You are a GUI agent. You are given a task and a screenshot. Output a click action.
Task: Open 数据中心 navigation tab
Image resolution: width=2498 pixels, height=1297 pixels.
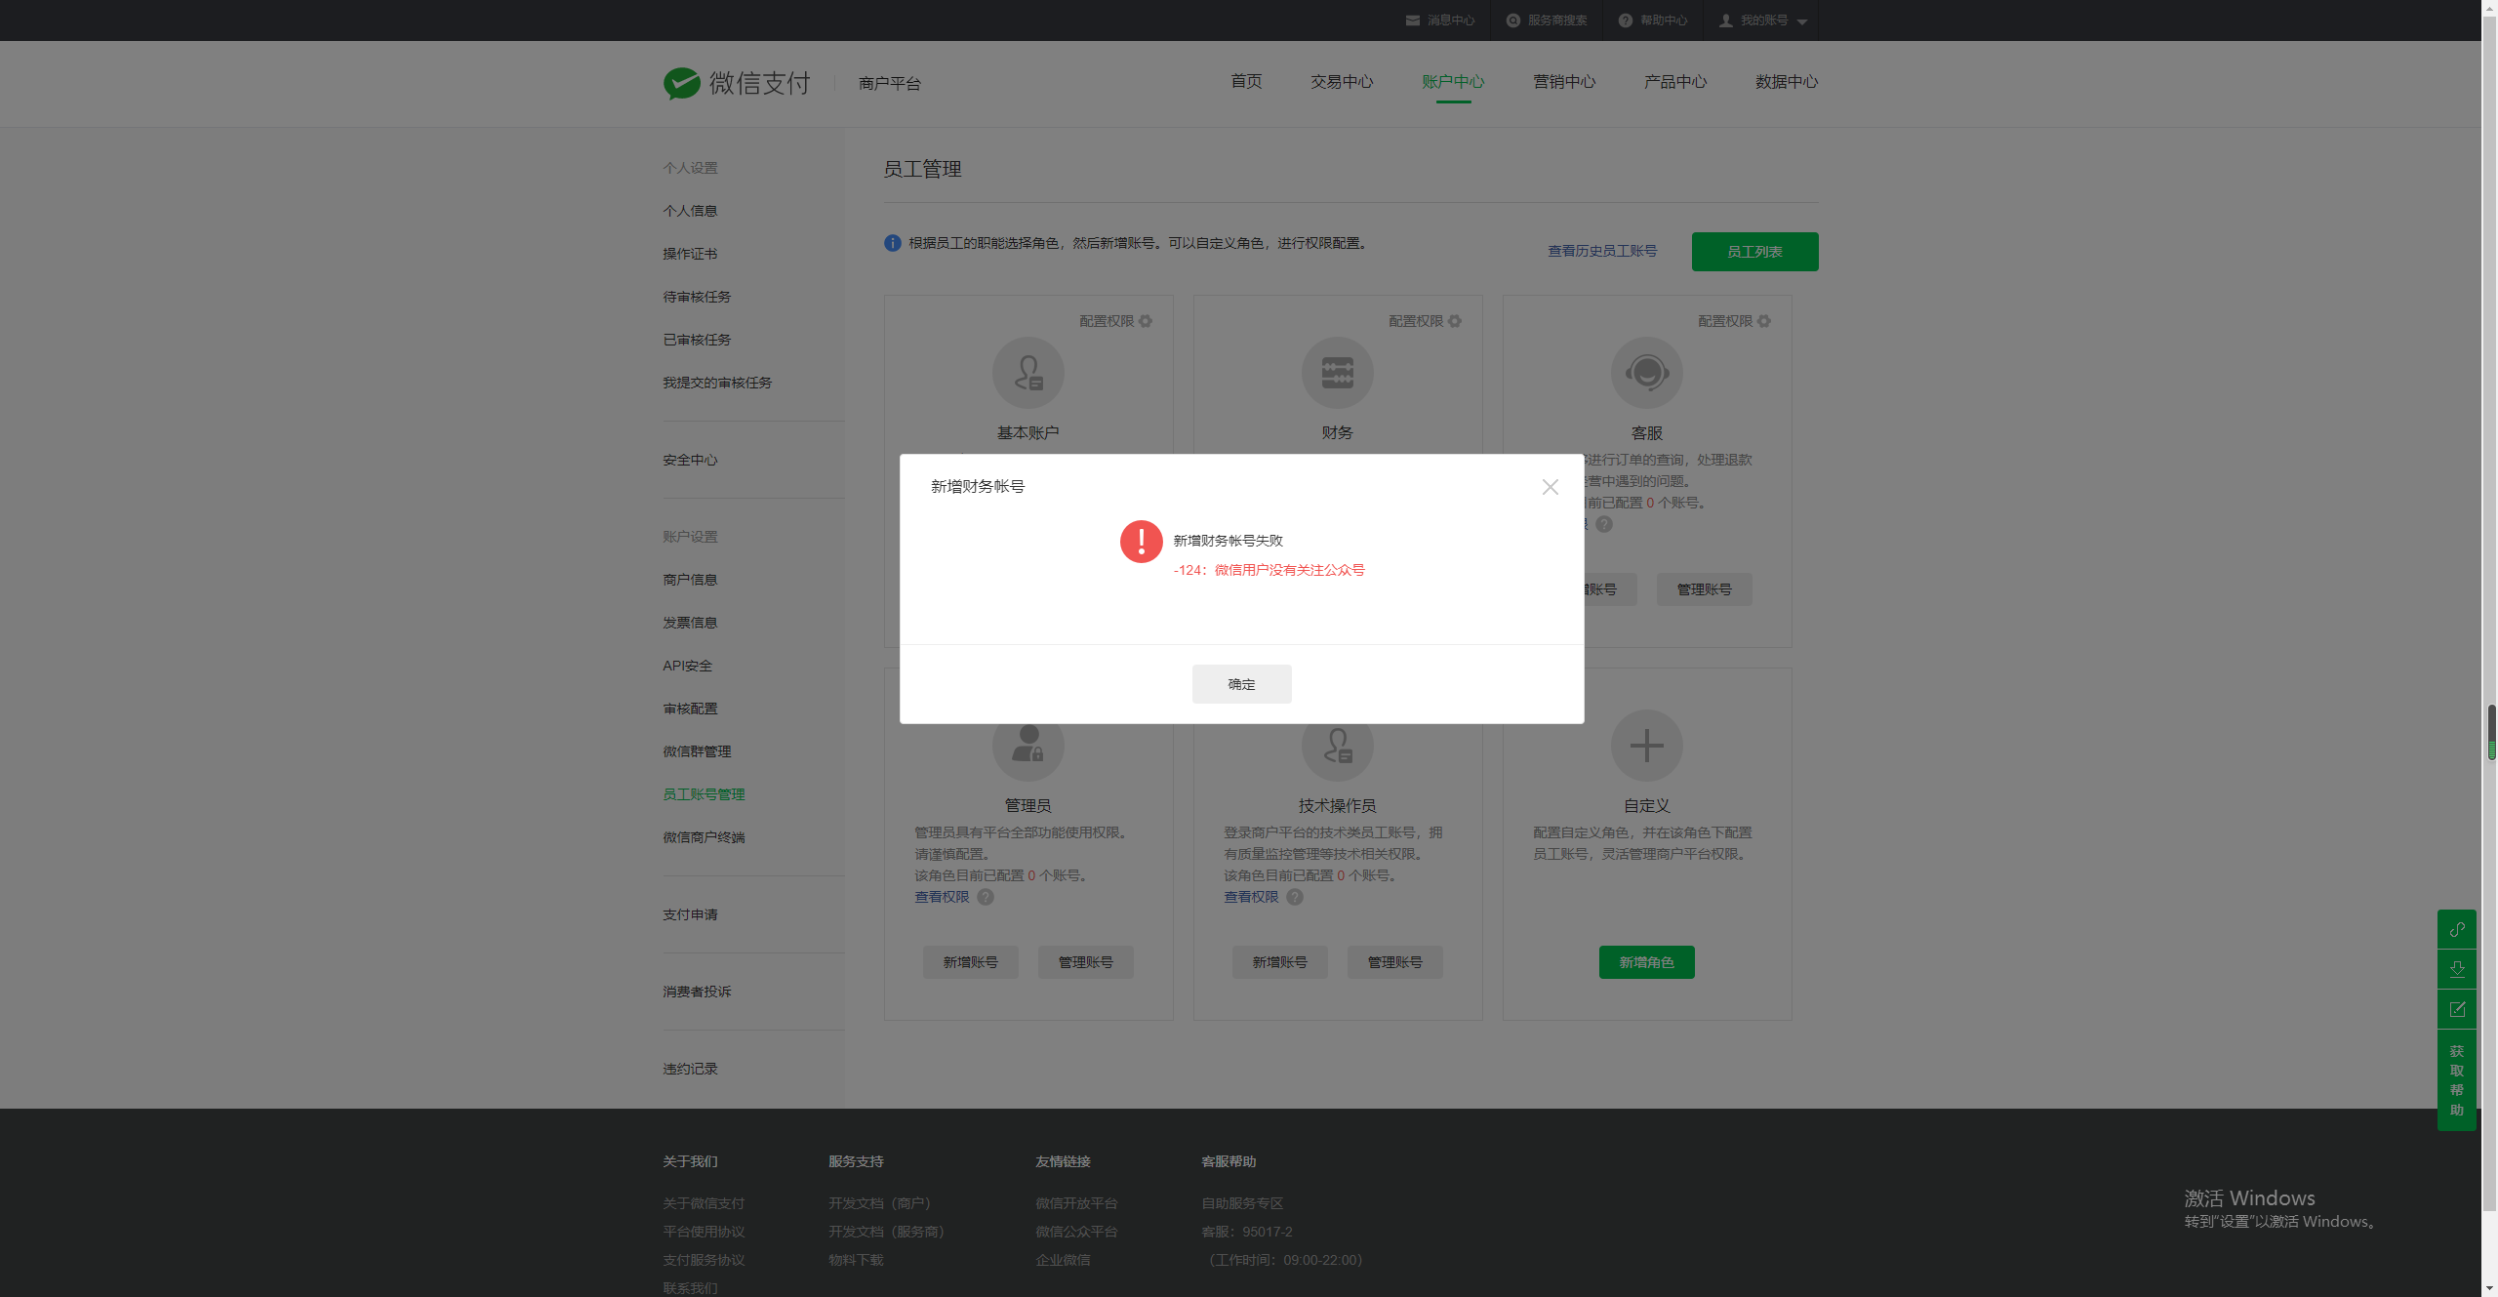click(x=1786, y=82)
